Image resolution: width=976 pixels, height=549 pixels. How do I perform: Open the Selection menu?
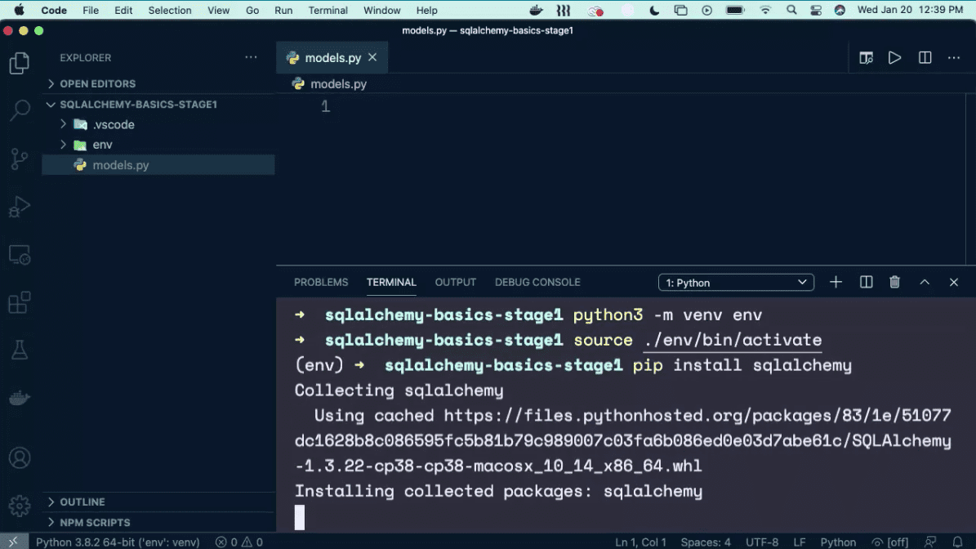click(x=170, y=10)
